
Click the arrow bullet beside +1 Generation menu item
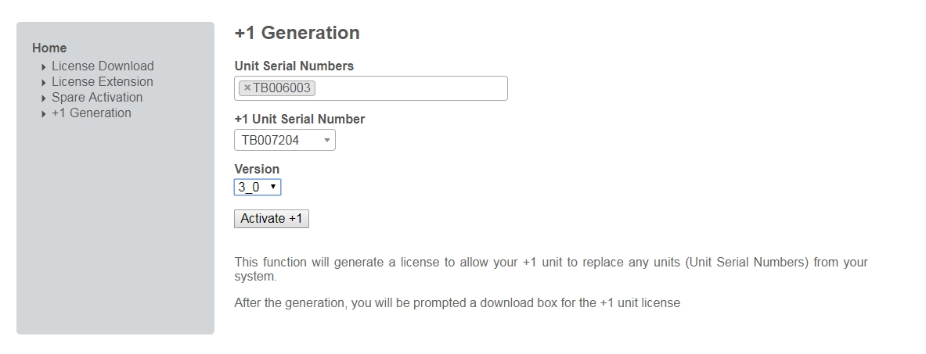tap(44, 114)
